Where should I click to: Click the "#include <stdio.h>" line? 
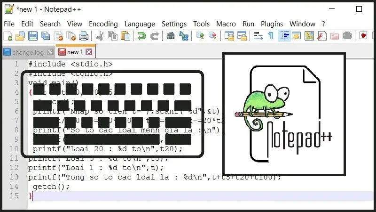coord(70,64)
